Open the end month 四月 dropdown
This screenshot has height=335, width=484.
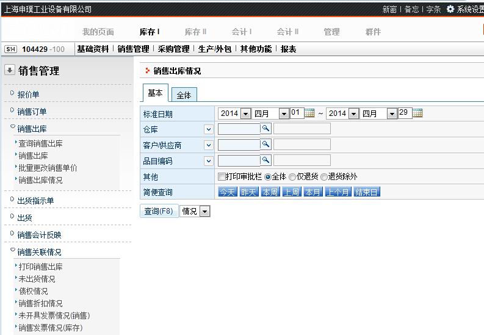[x=391, y=113]
